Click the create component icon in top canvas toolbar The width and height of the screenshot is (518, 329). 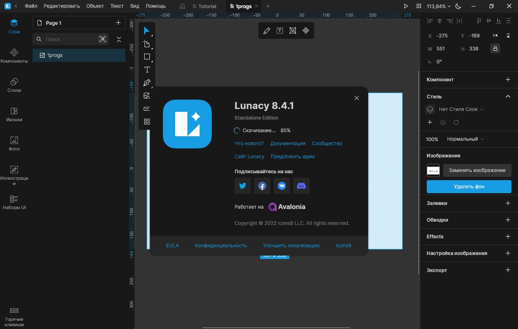pyautogui.click(x=306, y=31)
